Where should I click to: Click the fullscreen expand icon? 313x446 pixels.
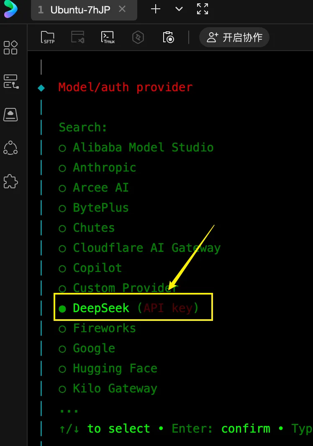(x=203, y=9)
